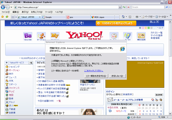Click the browser Back button
The width and height of the screenshot is (172, 120).
3,7
